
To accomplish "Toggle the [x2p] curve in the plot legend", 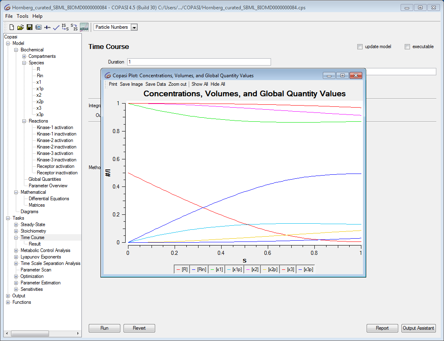I will (x=270, y=269).
